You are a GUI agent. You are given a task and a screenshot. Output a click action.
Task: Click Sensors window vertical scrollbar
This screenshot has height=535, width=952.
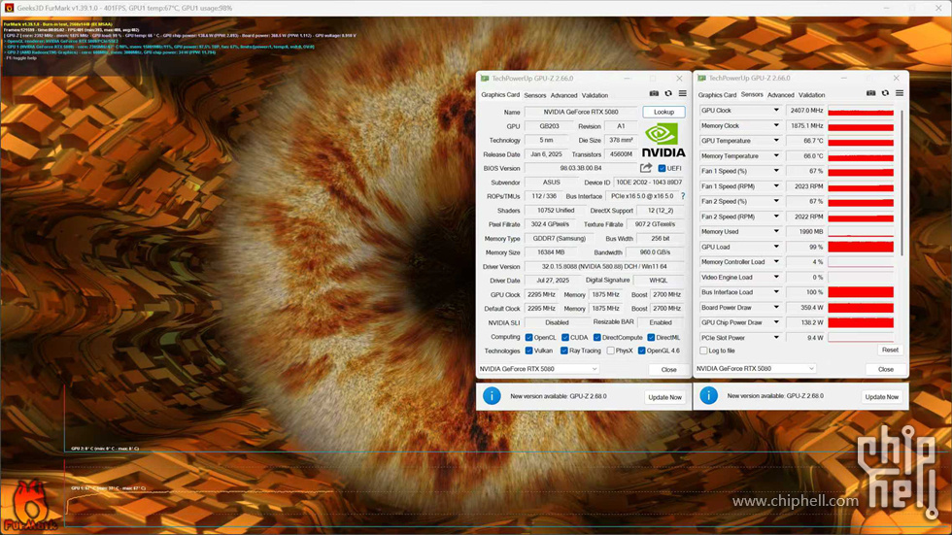pyautogui.click(x=902, y=182)
